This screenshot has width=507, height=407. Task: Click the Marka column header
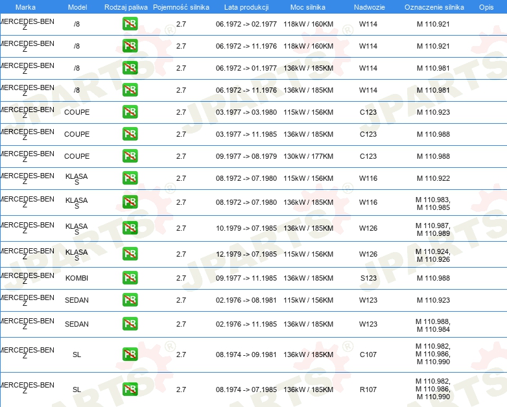25,7
